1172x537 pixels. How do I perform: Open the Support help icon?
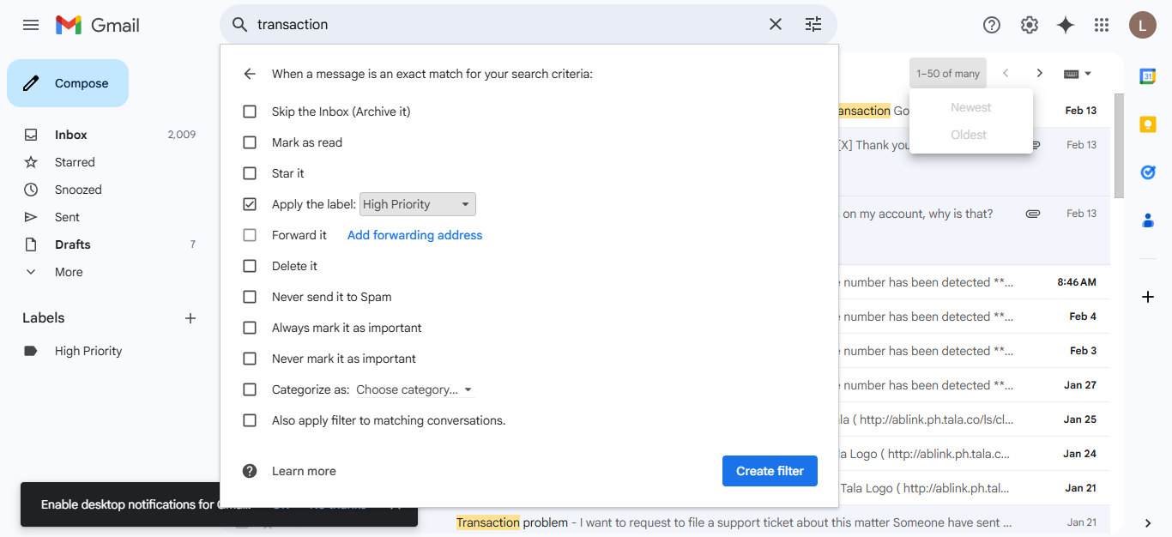click(992, 25)
